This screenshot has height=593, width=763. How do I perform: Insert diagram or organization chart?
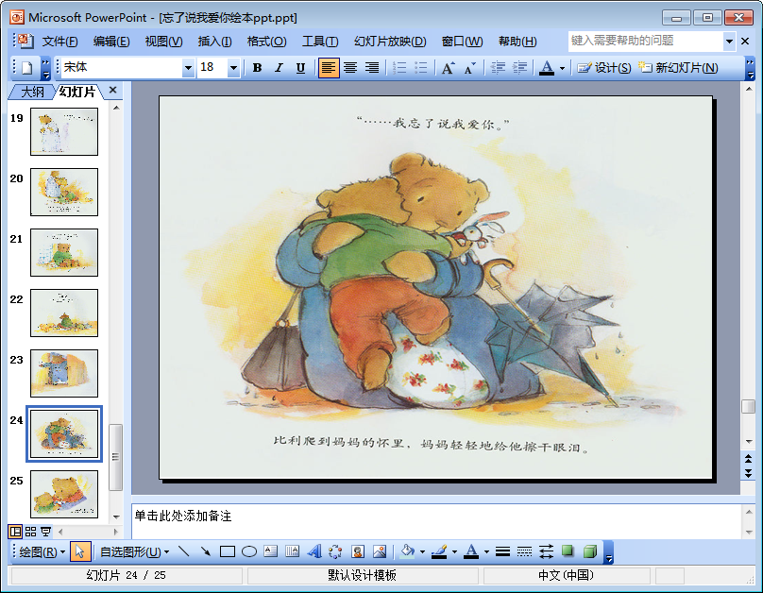click(335, 551)
